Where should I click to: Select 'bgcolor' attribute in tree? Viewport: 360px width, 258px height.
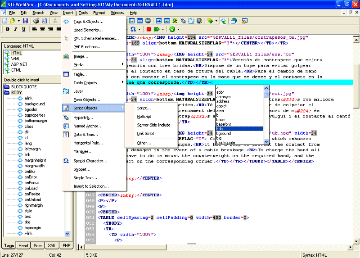(31, 109)
